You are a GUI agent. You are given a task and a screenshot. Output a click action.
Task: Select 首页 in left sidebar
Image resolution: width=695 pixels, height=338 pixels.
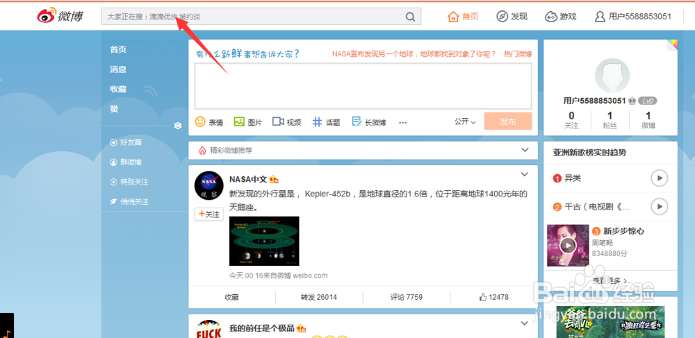click(x=118, y=49)
